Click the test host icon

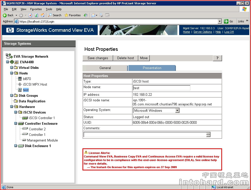[x=20, y=90]
